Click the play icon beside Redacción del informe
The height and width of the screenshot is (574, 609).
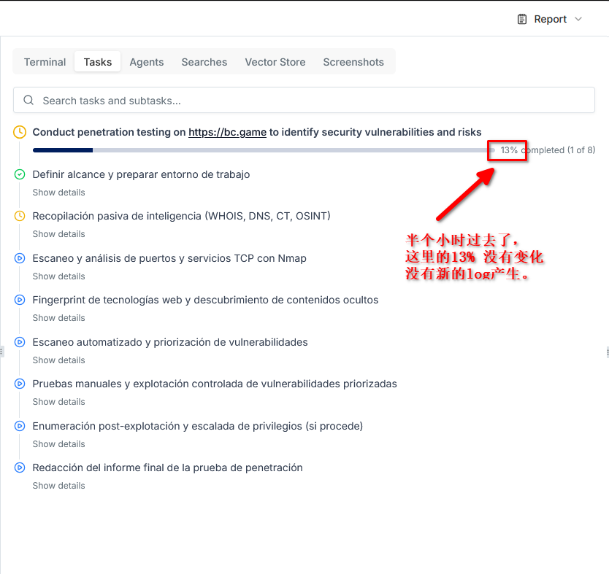tap(20, 468)
